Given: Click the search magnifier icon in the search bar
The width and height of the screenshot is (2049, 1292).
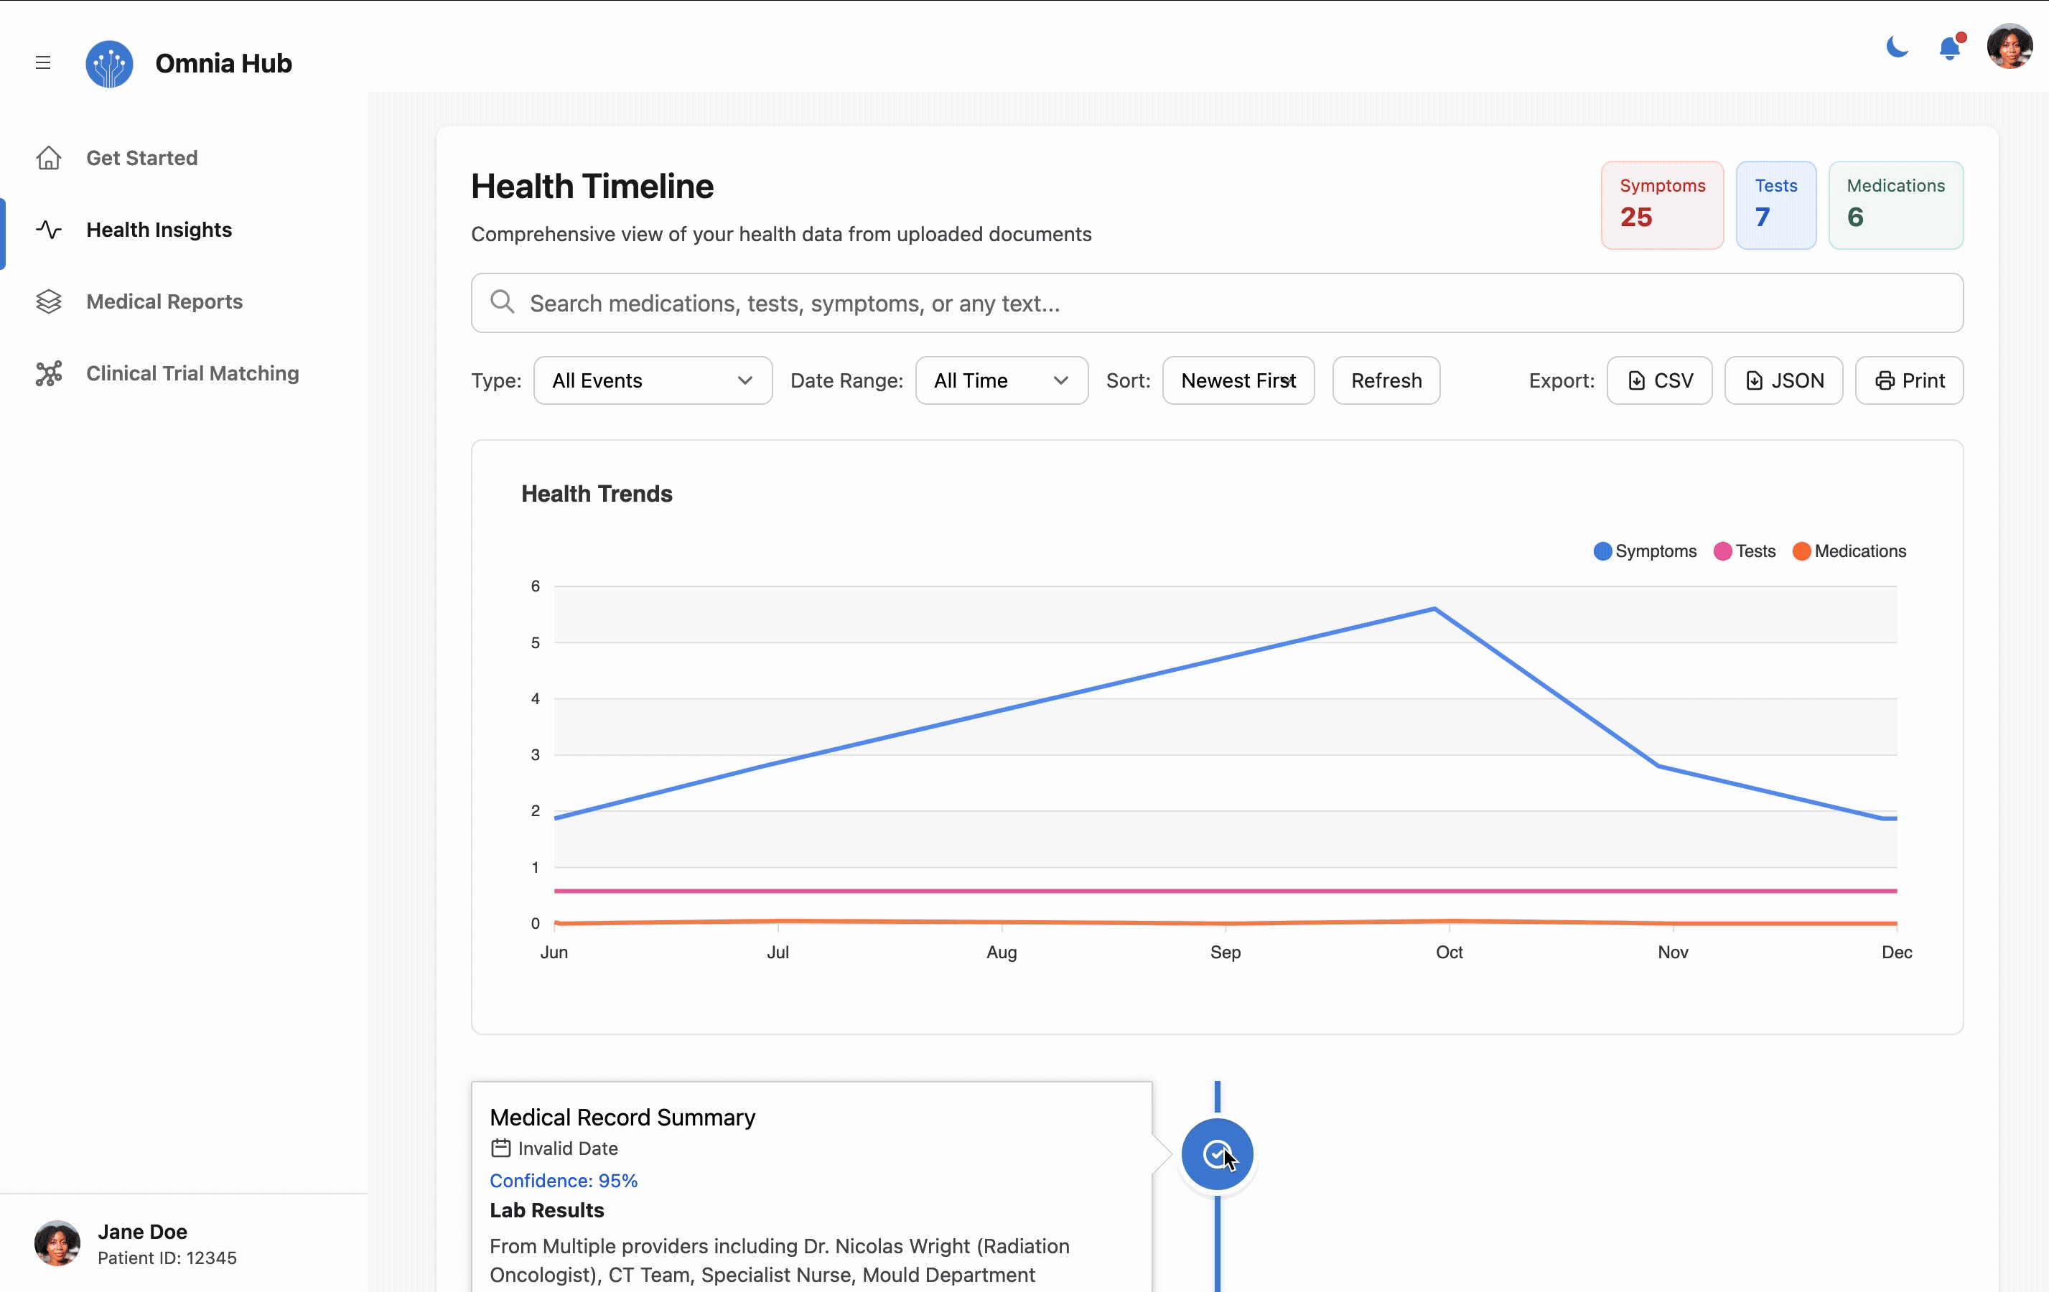Looking at the screenshot, I should click(503, 302).
